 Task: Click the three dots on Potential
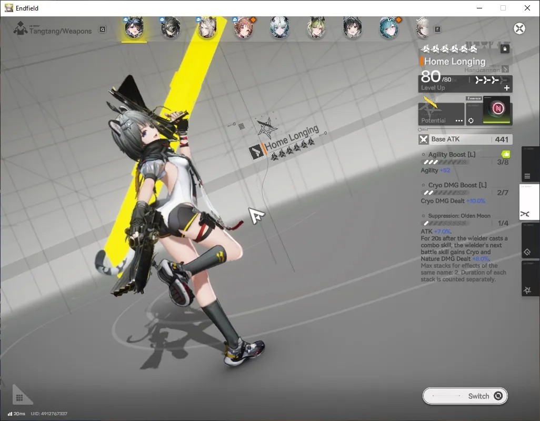coord(459,121)
